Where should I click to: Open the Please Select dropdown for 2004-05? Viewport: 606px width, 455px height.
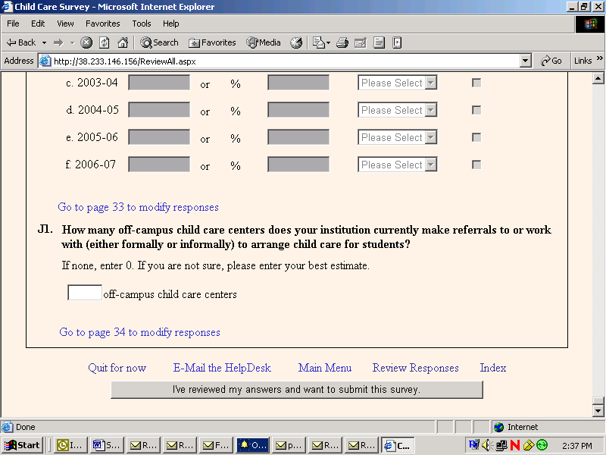point(397,110)
